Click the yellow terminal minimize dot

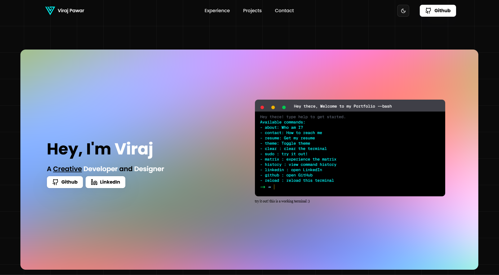[273, 107]
